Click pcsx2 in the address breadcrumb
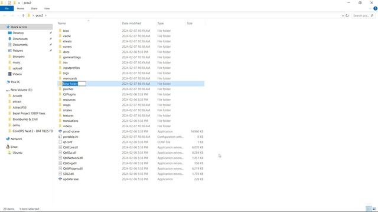This screenshot has width=378, height=212. 40,15
